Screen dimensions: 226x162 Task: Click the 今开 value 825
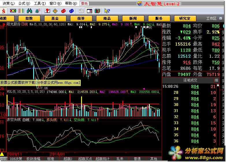click(x=216, y=38)
